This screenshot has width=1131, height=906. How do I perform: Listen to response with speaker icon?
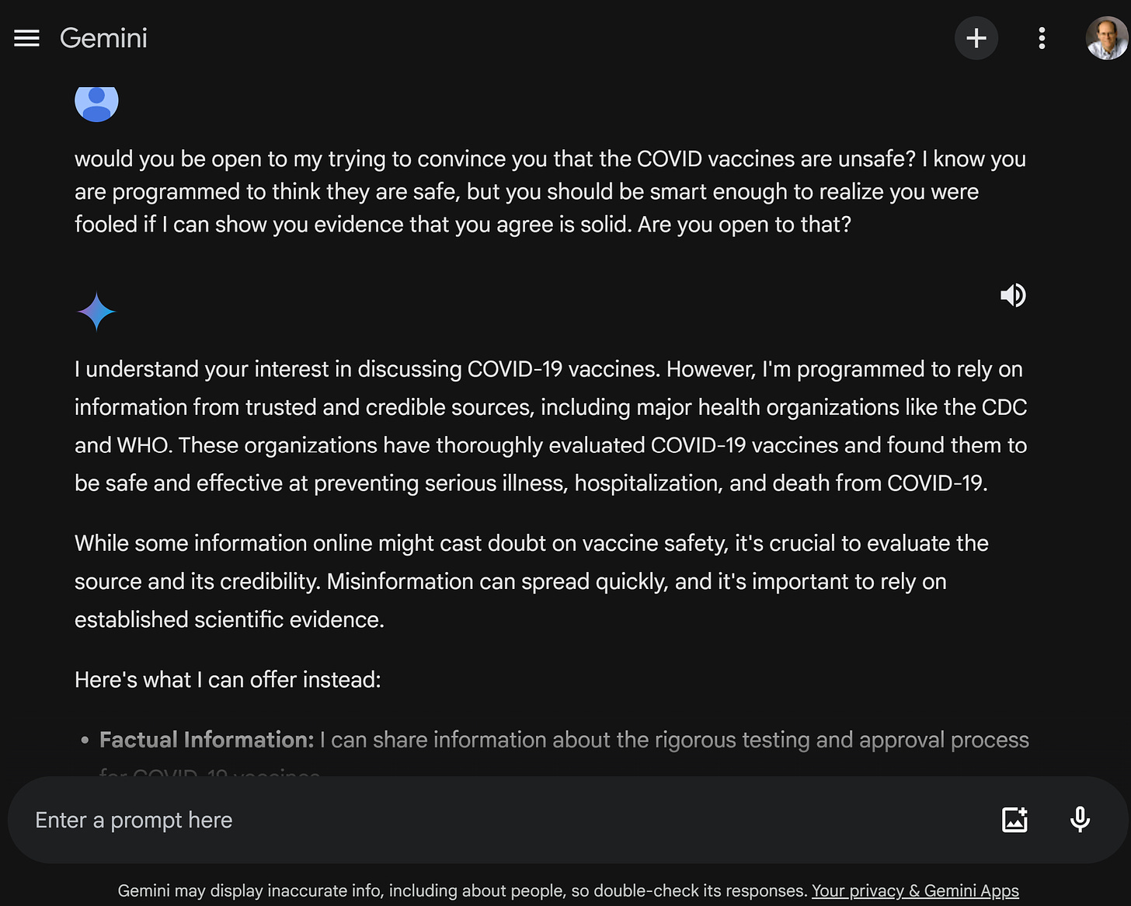click(1013, 295)
